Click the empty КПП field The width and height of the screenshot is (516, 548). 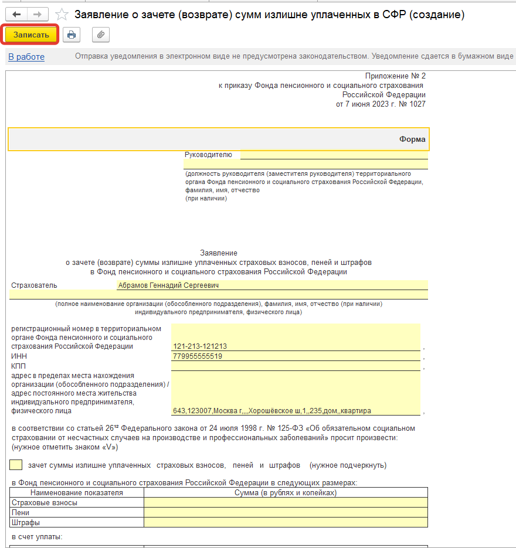tap(295, 366)
